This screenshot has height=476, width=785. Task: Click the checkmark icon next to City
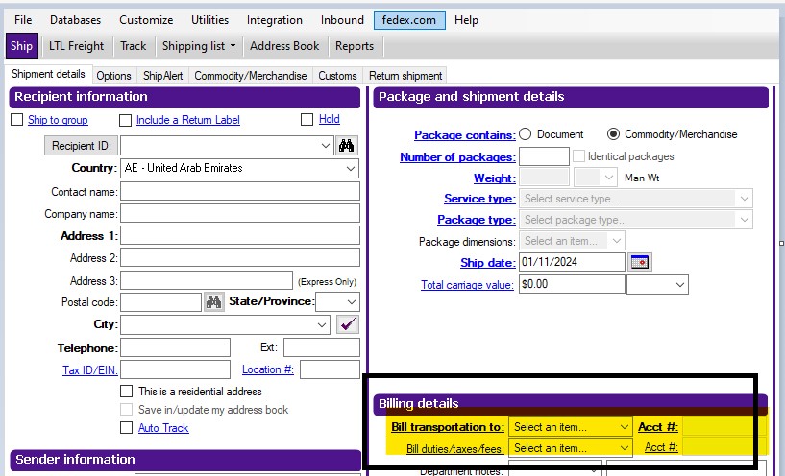348,325
